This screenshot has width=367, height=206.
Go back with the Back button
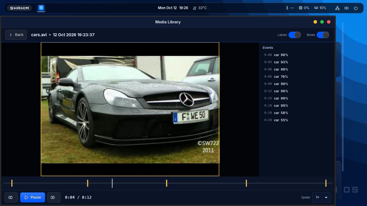(x=16, y=35)
